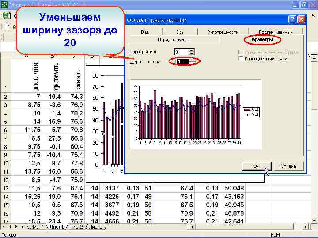Open the Вид tab

pyautogui.click(x=145, y=32)
